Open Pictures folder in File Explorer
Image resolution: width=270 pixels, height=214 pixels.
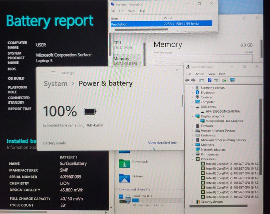click(x=131, y=178)
